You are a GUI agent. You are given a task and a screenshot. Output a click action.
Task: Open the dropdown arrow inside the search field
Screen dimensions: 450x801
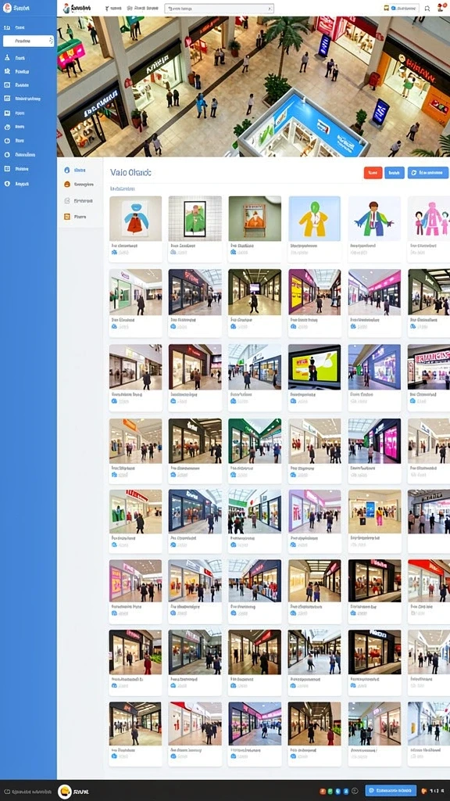[x=270, y=9]
